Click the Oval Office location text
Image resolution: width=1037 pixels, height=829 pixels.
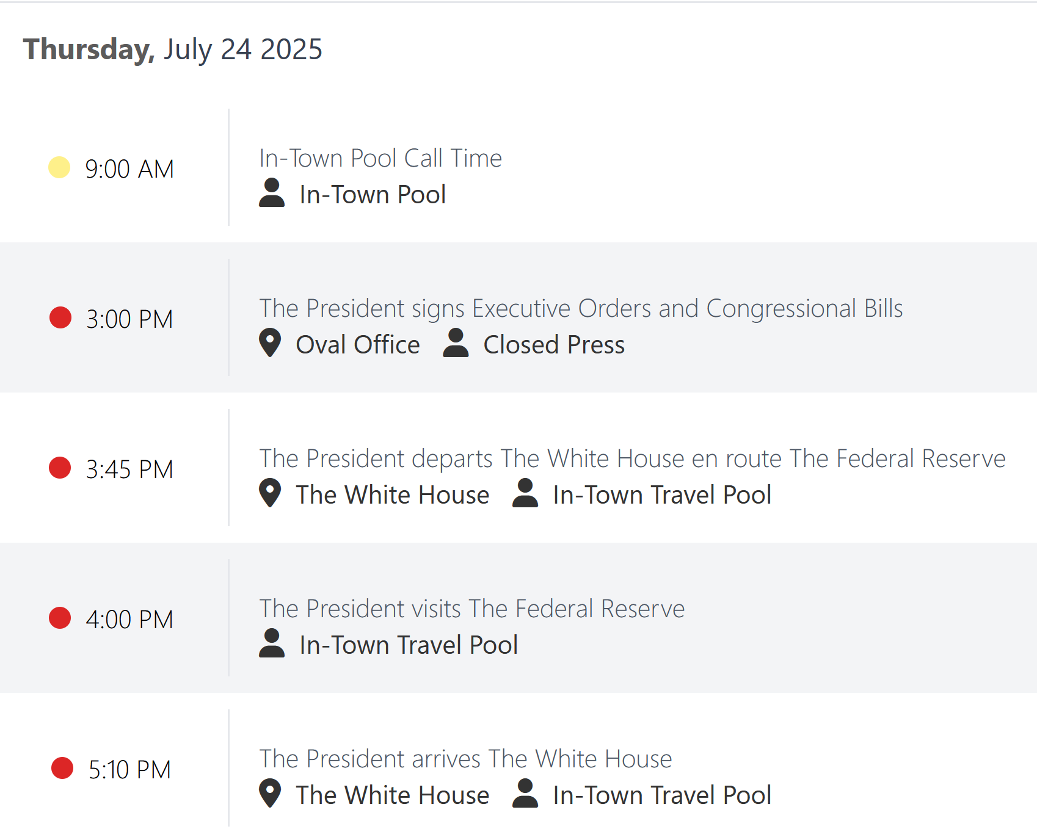click(x=358, y=345)
